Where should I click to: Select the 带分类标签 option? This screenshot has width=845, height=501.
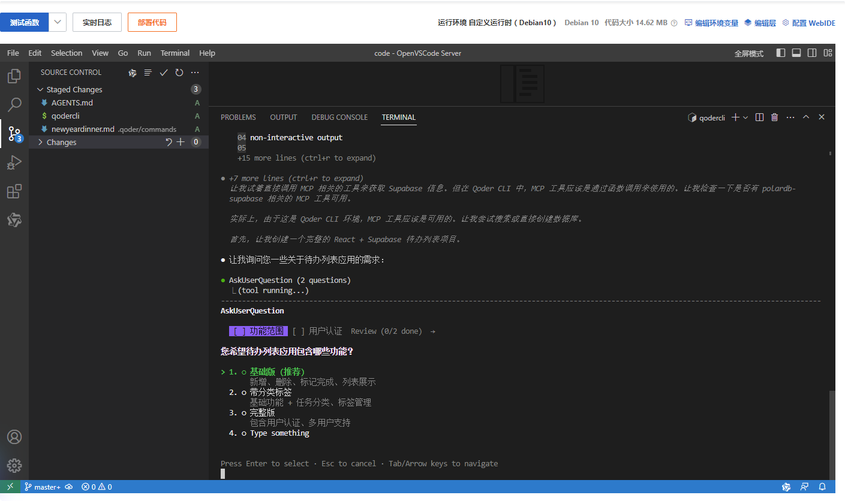(x=270, y=392)
